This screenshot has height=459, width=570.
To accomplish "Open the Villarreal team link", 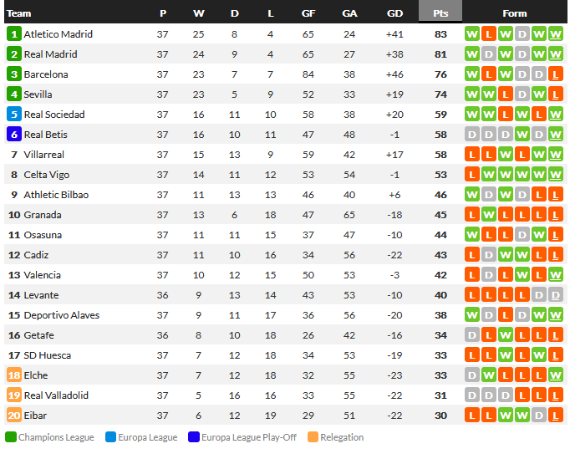I will [x=44, y=155].
